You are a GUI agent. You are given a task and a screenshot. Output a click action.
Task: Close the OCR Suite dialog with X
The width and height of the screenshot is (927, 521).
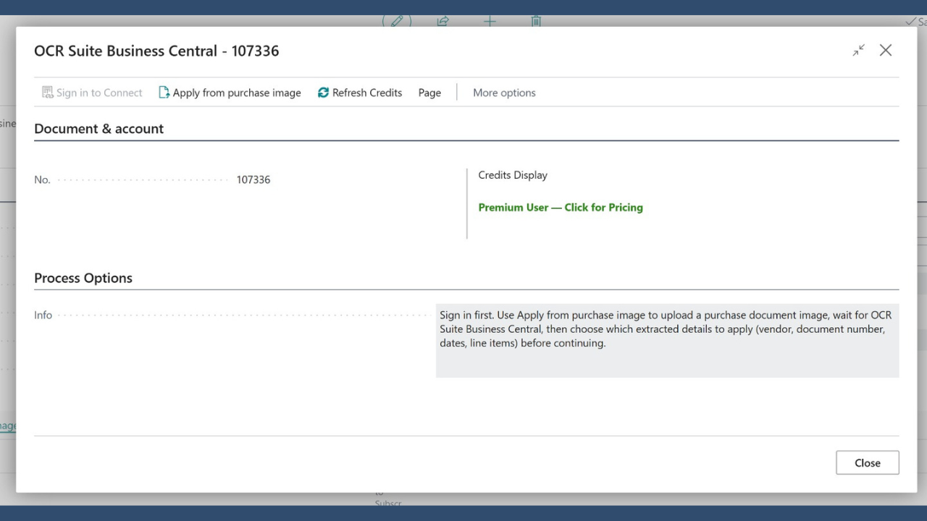tap(886, 51)
